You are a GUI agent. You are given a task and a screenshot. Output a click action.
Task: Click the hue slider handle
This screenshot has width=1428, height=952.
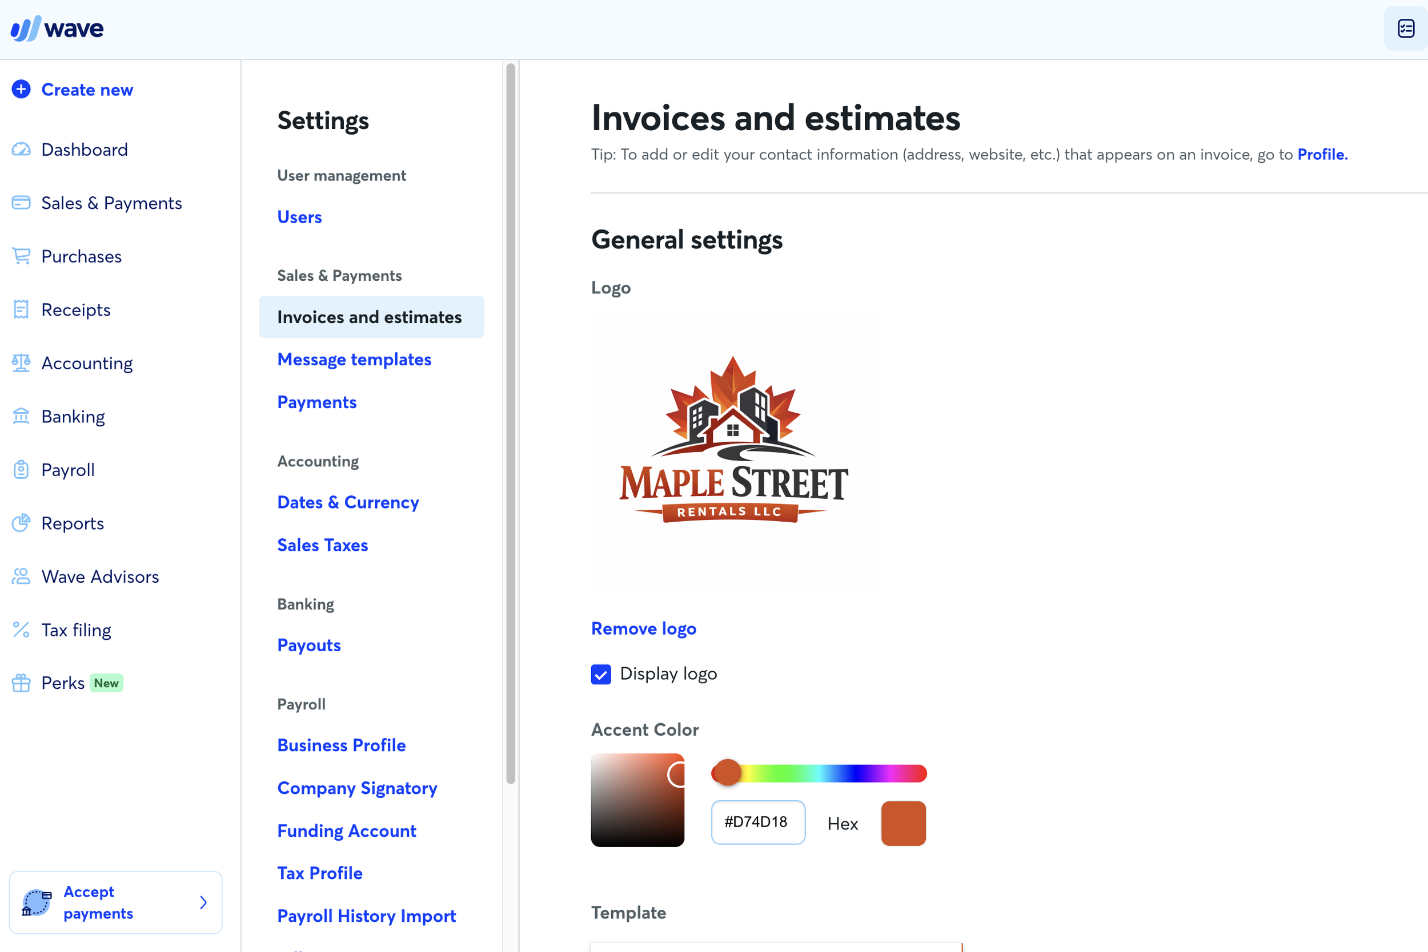coord(727,773)
